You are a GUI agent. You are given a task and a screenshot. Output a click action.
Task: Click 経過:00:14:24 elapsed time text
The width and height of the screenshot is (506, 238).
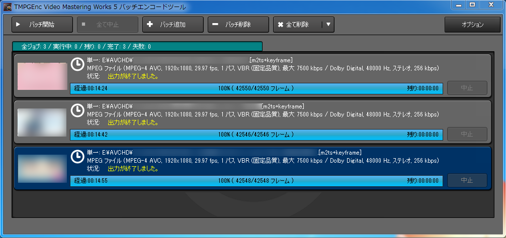[x=91, y=88]
